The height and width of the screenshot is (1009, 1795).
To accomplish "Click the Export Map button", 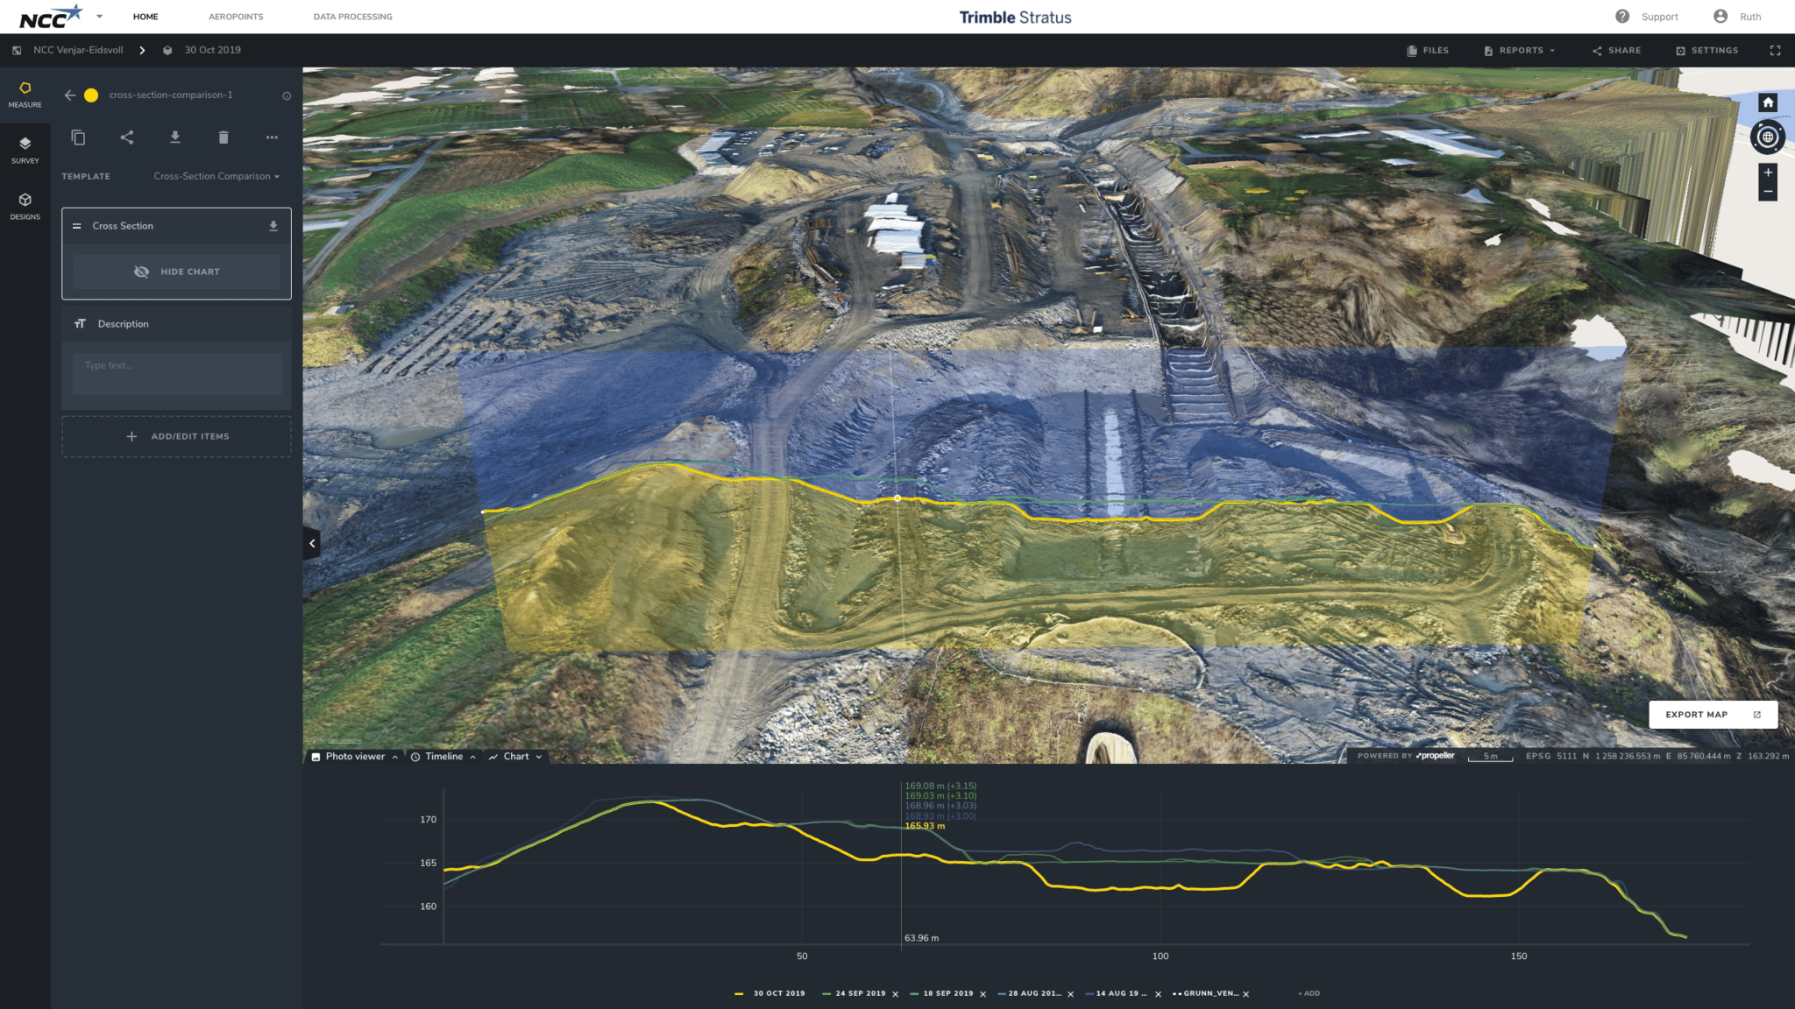I will point(1713,715).
